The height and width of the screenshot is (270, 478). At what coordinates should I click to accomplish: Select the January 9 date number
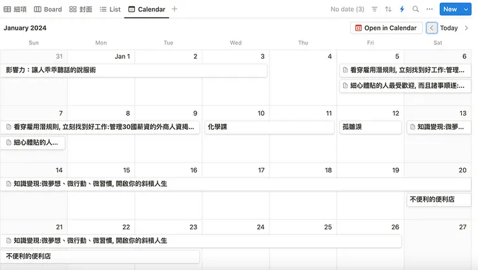(x=195, y=114)
